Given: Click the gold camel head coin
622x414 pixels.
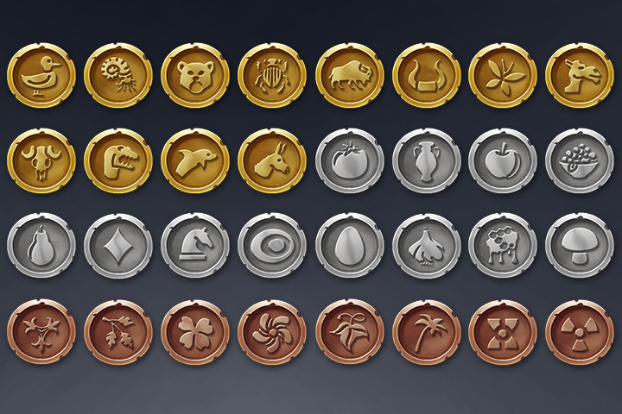Looking at the screenshot, I should (x=580, y=75).
